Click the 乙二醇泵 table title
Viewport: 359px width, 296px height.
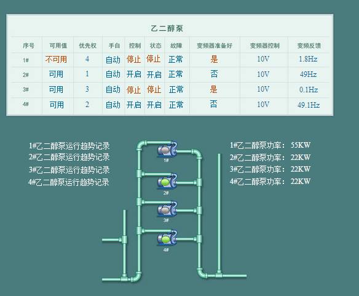167,28
